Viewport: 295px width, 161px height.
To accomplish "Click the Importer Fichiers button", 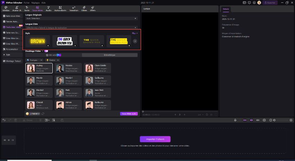I will coord(155,139).
